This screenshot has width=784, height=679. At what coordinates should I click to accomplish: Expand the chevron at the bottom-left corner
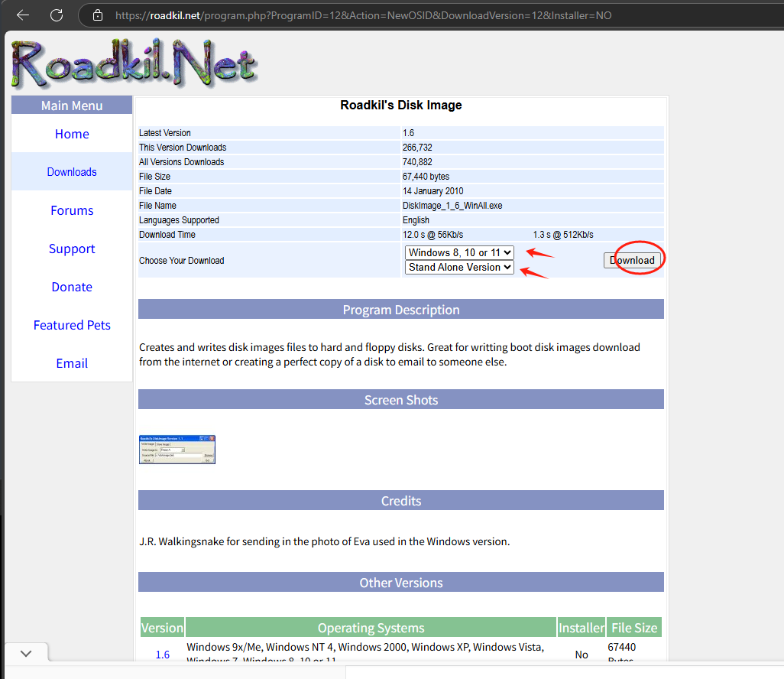(x=26, y=654)
